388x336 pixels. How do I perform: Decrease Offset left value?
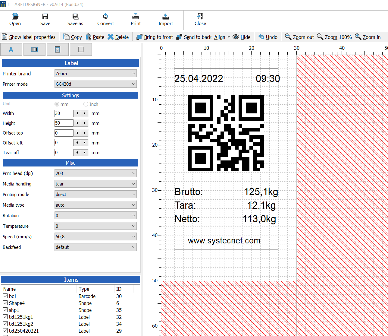(77, 143)
